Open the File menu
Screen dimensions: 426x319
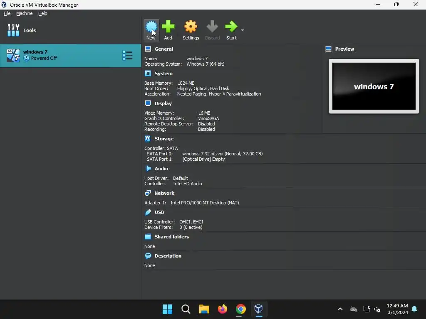pos(7,13)
